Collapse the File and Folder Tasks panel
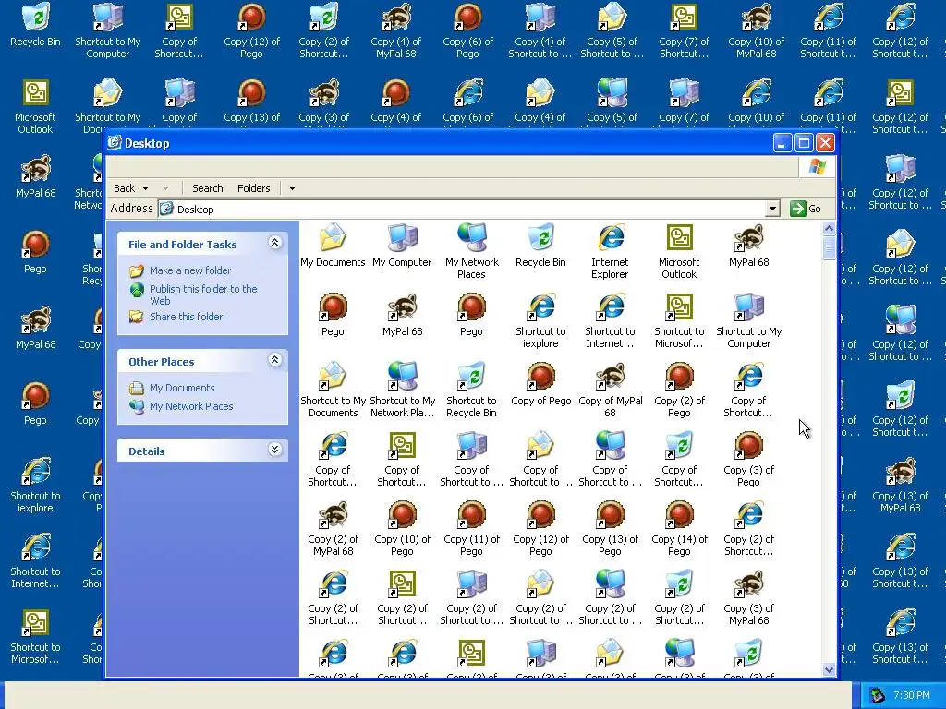Viewport: 946px width, 709px height. coord(274,243)
